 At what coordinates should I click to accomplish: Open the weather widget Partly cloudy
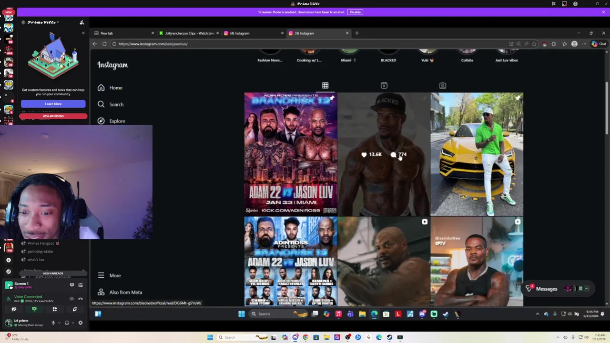pos(16,337)
